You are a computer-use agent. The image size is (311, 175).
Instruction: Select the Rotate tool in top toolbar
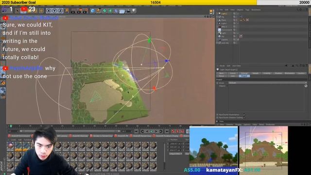point(35,11)
